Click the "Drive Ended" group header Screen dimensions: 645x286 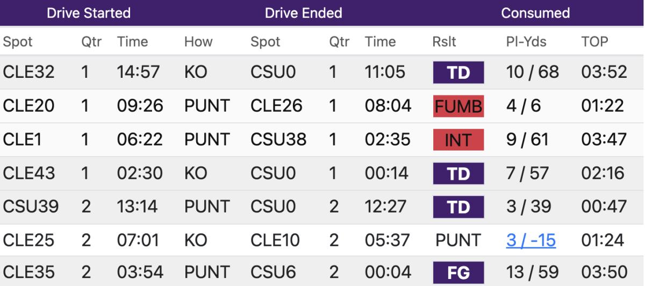tap(303, 13)
